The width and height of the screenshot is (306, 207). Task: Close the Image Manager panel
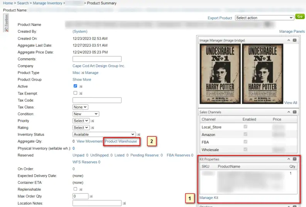295,40
